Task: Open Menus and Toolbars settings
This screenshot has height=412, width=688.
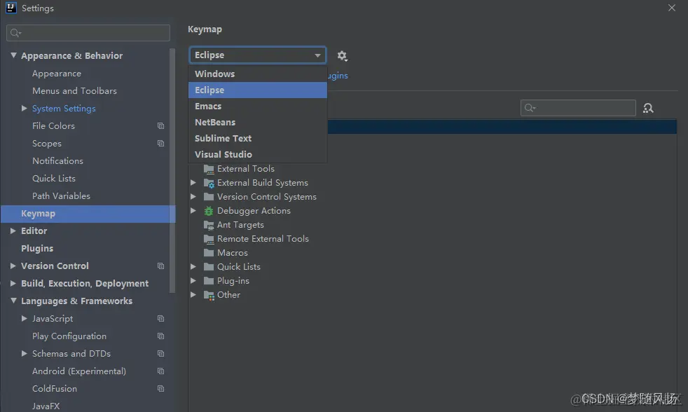Action: pyautogui.click(x=74, y=91)
